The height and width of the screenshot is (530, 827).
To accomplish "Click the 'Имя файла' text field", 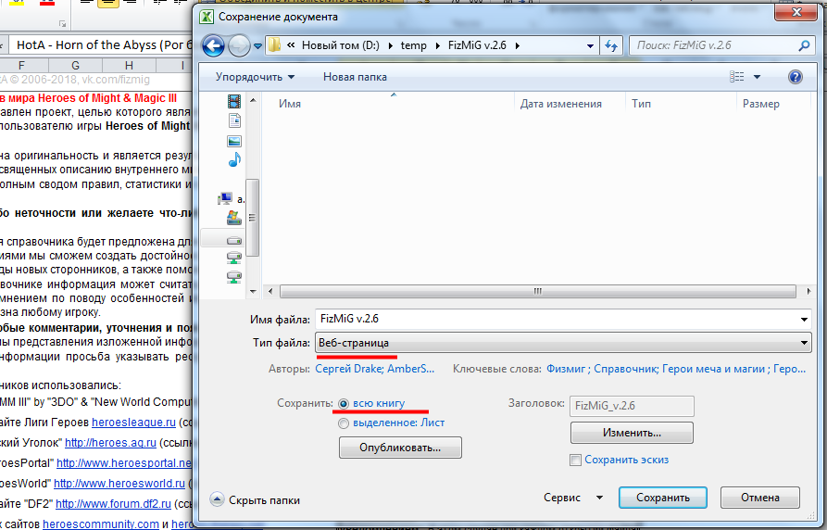I will [556, 320].
